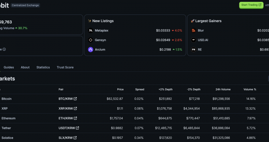
Task: Click the Tether price $0.9882
Action: tap(117, 128)
